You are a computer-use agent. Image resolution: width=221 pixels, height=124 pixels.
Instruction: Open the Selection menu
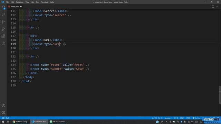pos(20,2)
